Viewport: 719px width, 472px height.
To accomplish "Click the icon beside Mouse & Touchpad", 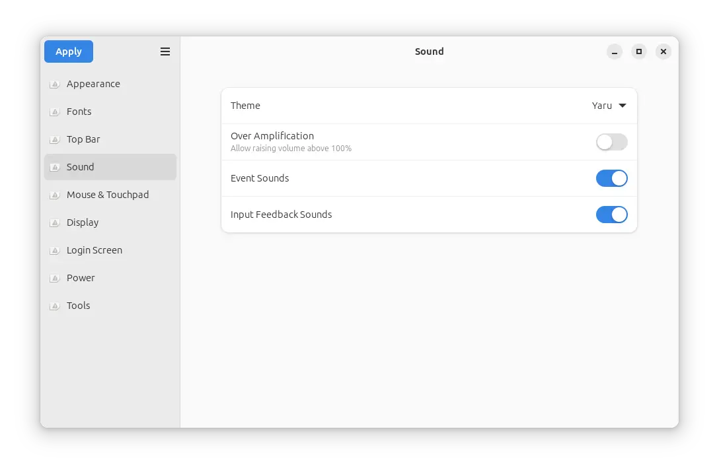I will (x=55, y=195).
